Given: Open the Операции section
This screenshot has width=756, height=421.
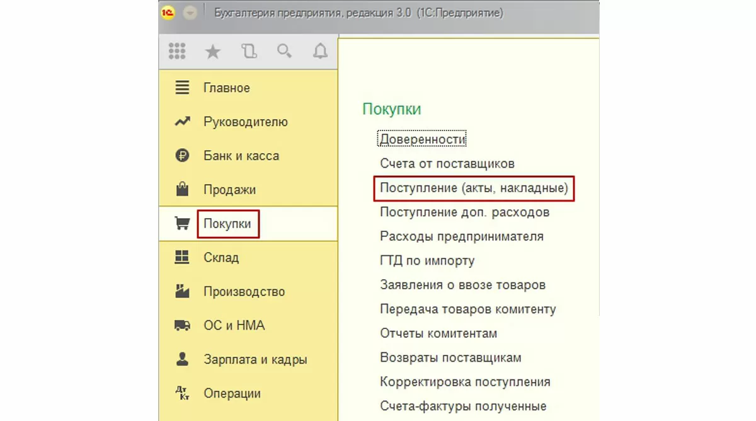Looking at the screenshot, I should pos(248,394).
